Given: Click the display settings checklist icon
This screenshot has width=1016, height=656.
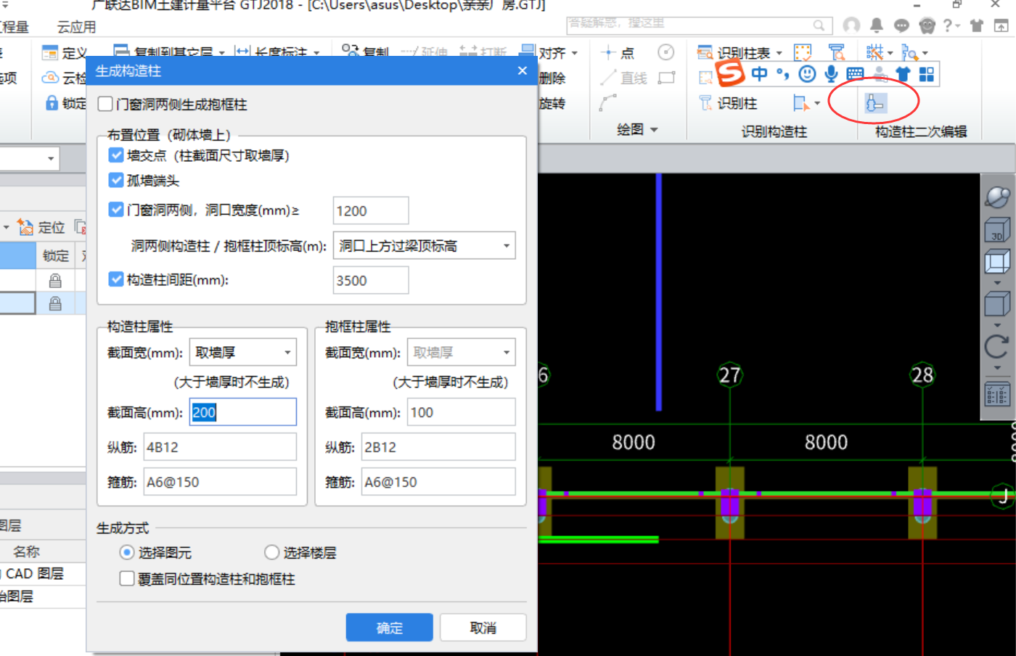Looking at the screenshot, I should click(997, 395).
